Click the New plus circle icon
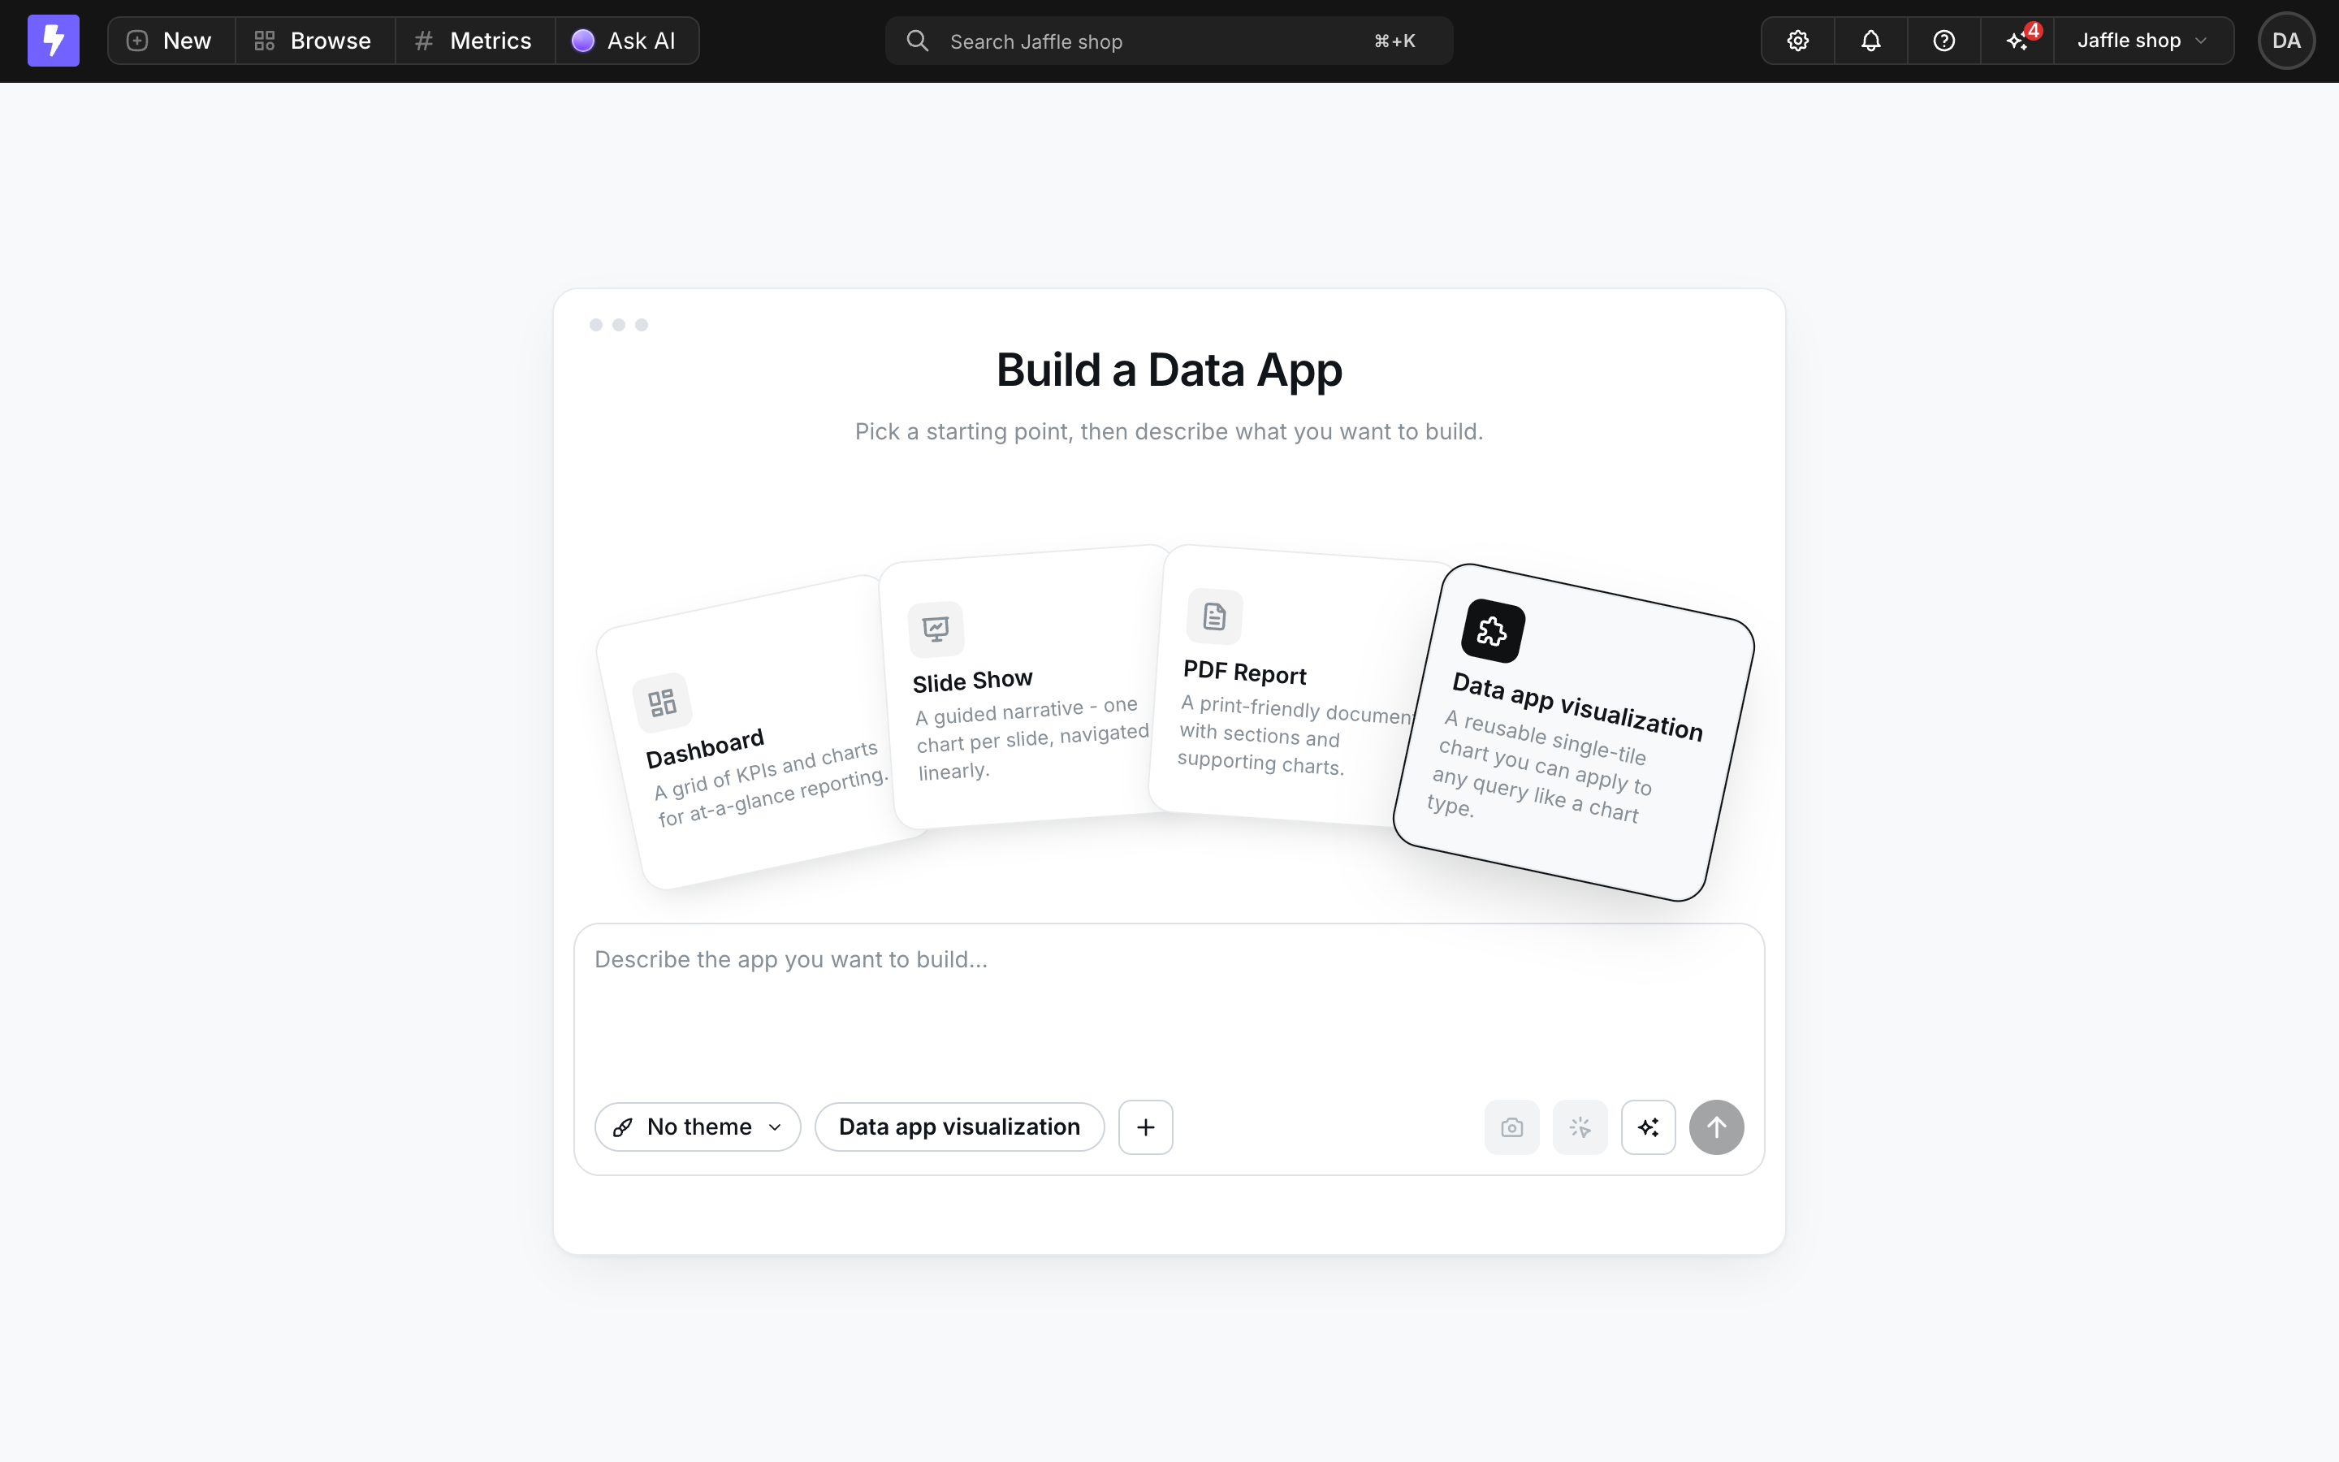Image resolution: width=2339 pixels, height=1462 pixels. (137, 41)
